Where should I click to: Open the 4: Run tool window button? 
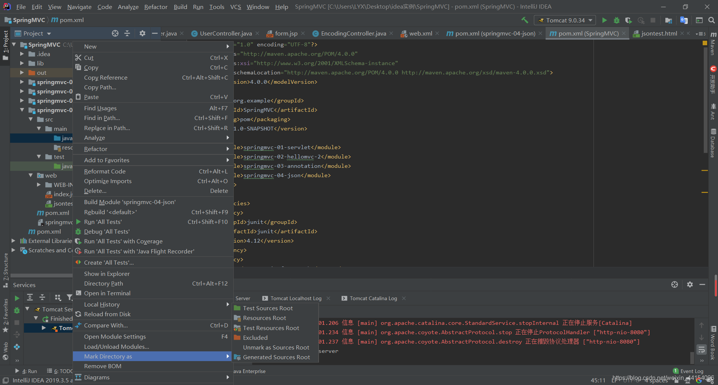(26, 371)
